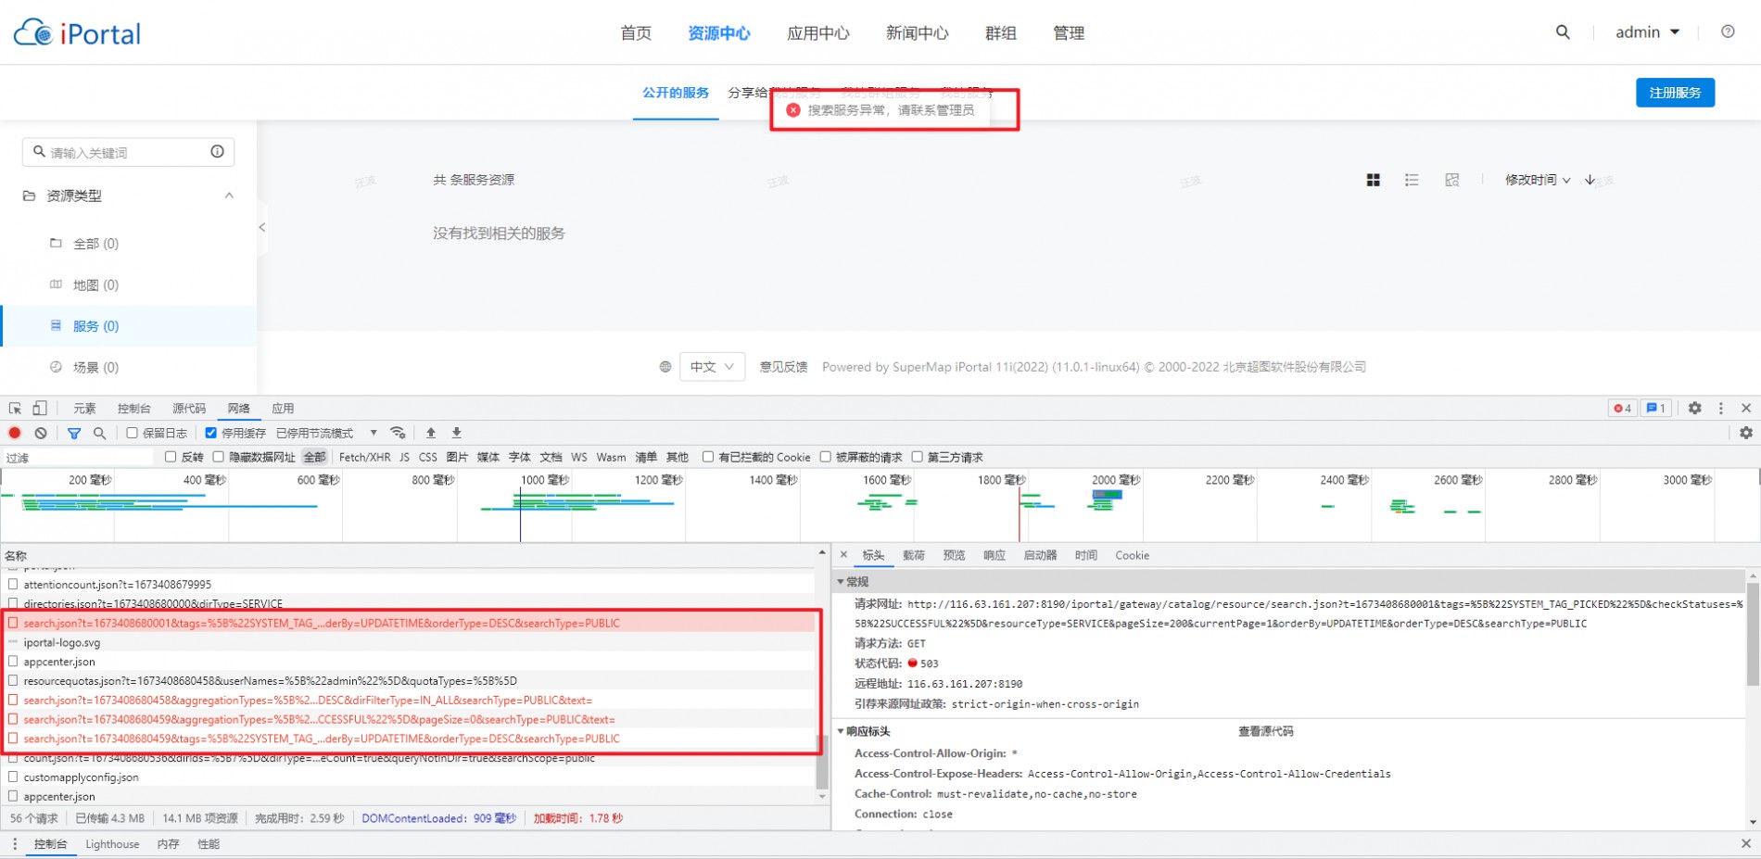Tick checkbox beside customapplyconfig.json
1761x859 pixels.
click(x=13, y=777)
